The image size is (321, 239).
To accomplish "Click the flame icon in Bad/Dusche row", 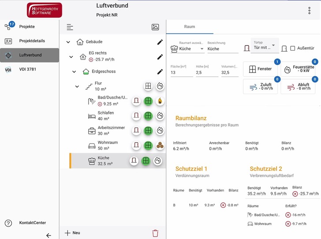I will point(160,101).
